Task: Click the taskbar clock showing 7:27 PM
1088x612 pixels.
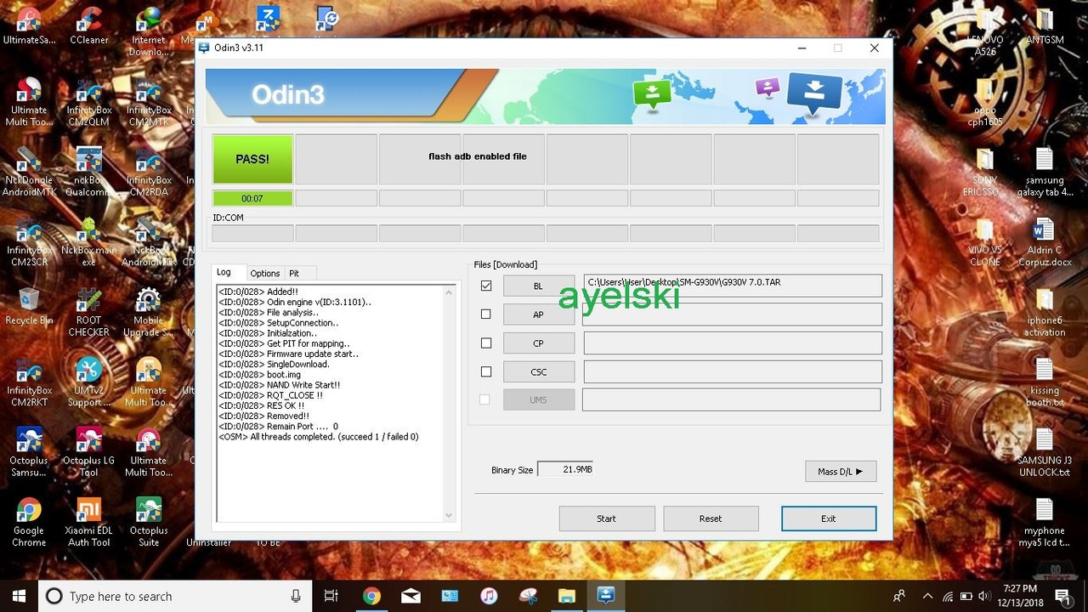Action: tap(1020, 596)
